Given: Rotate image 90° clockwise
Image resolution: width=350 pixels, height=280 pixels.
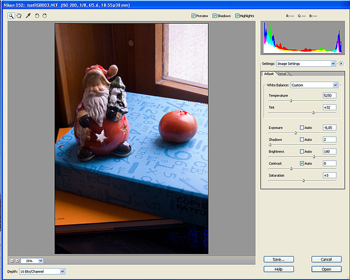Looking at the screenshot, I should pos(45,16).
